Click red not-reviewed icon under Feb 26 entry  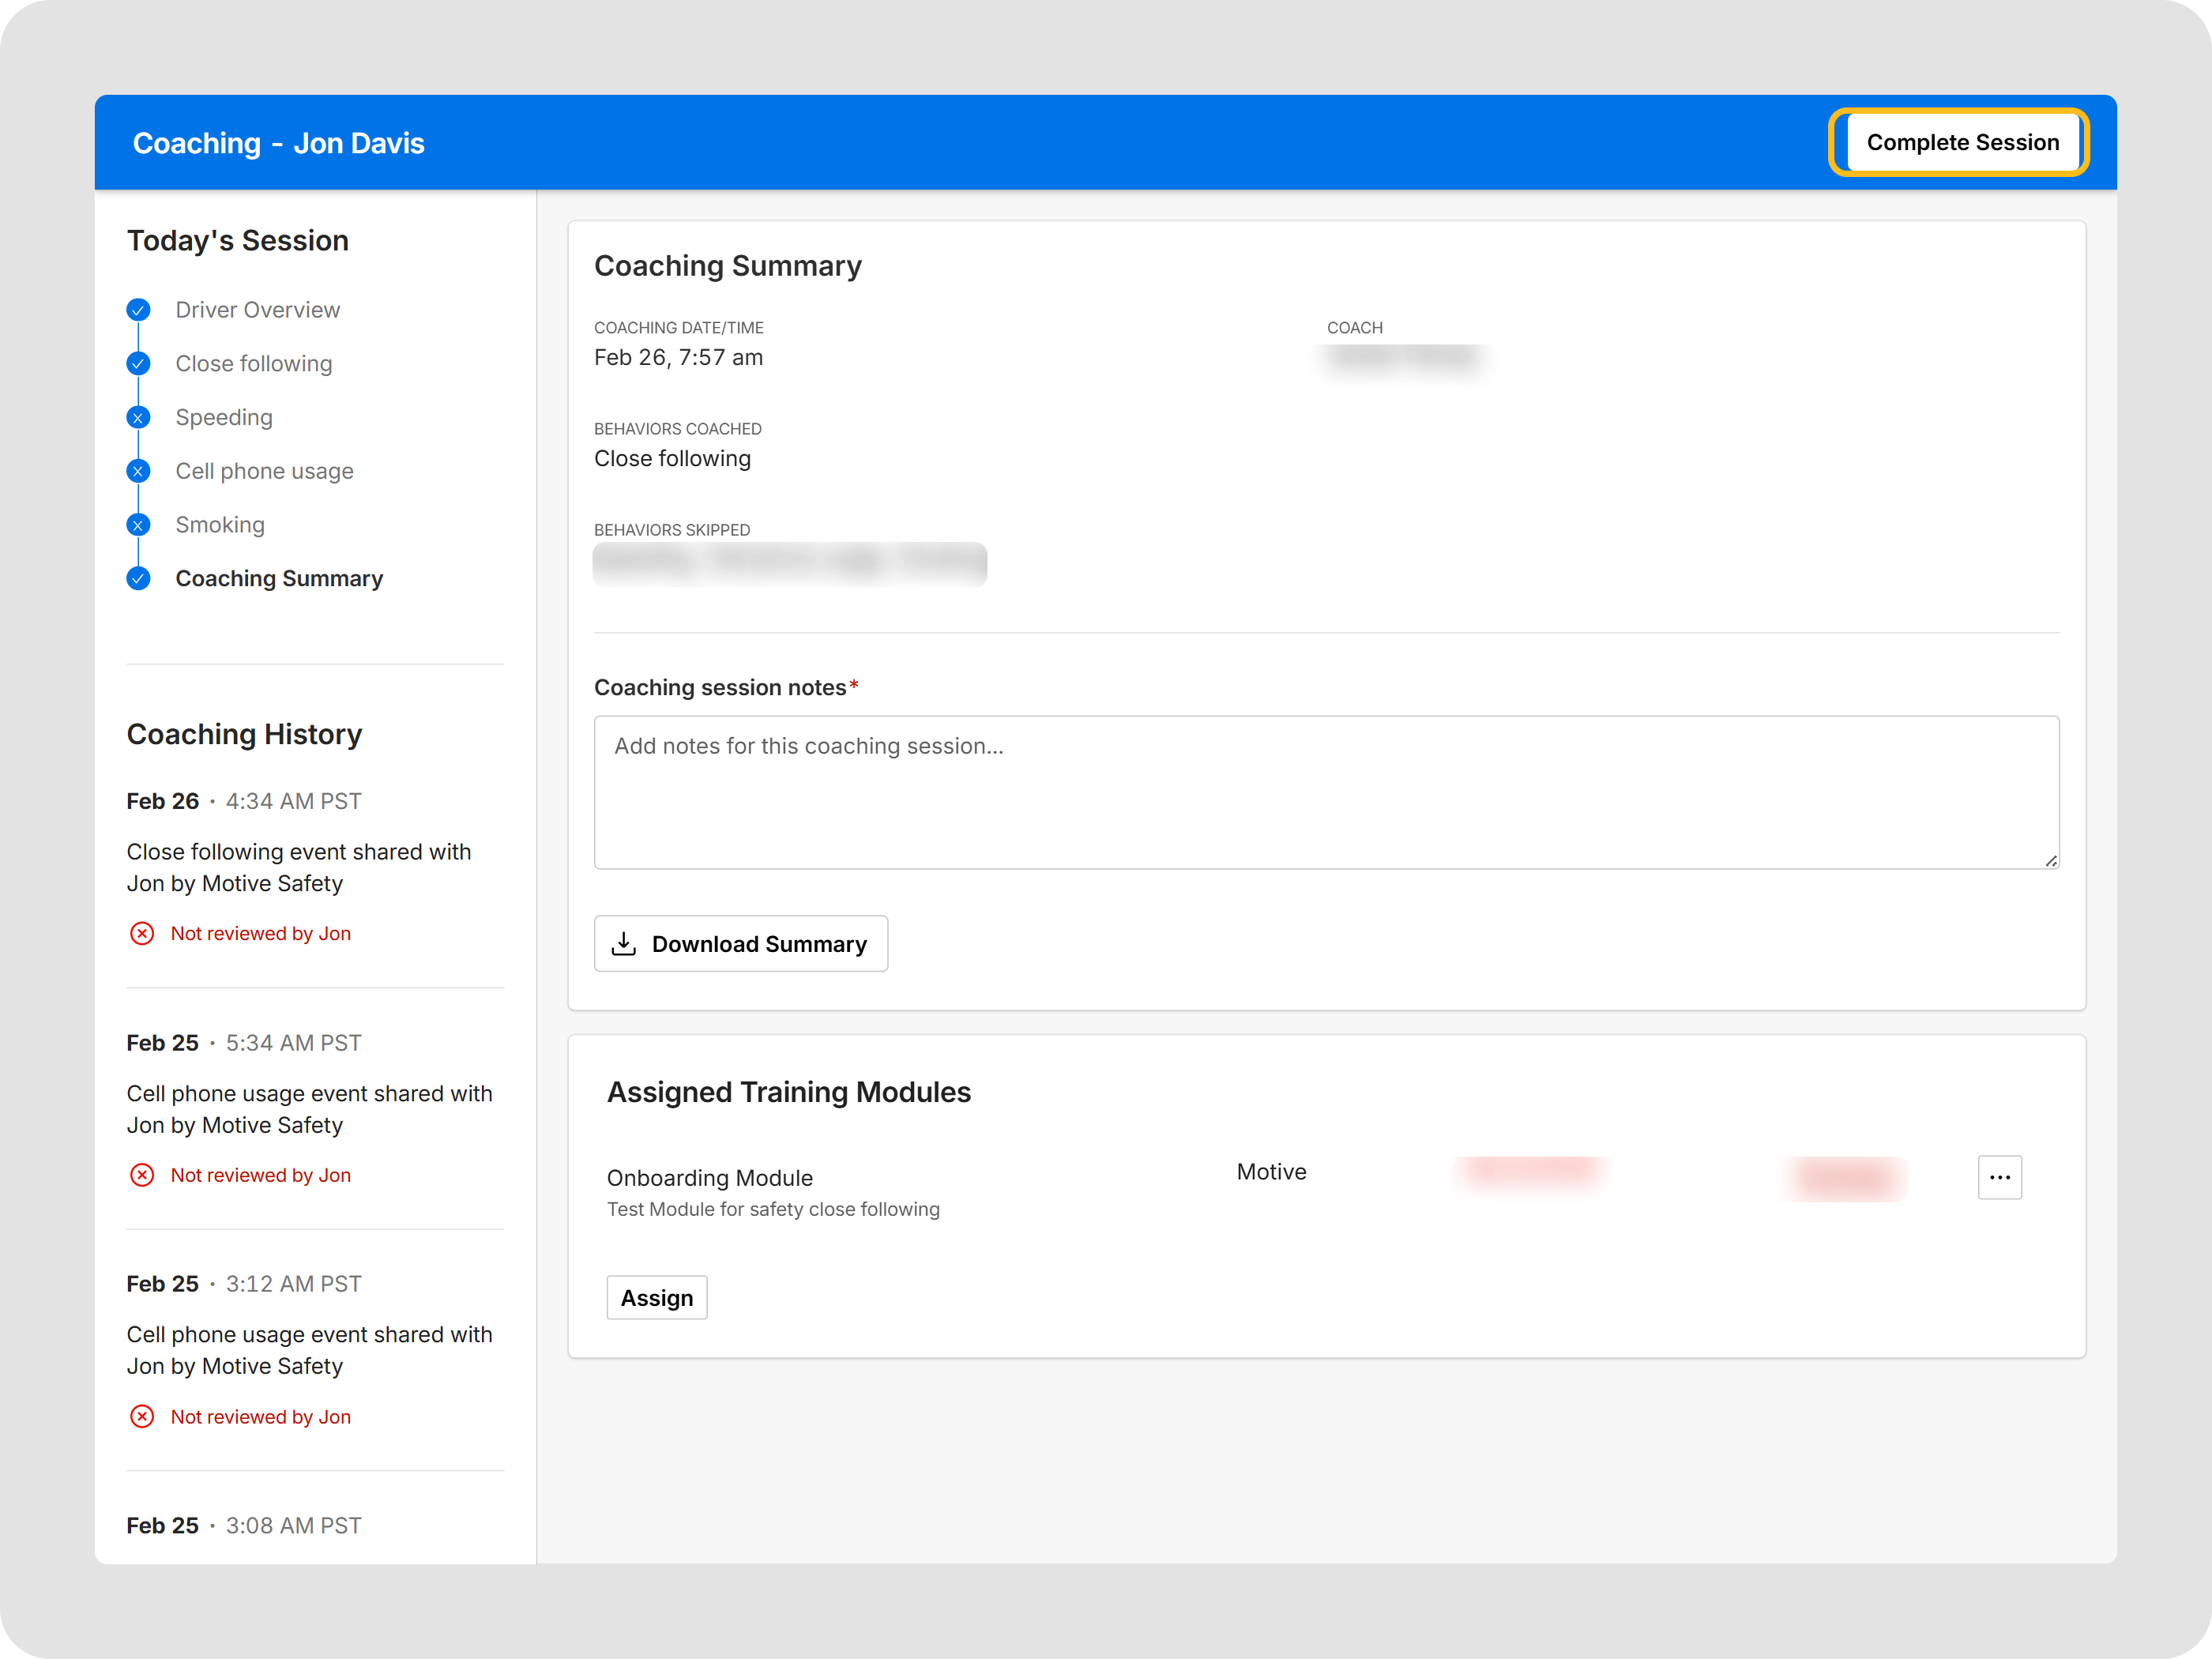142,933
